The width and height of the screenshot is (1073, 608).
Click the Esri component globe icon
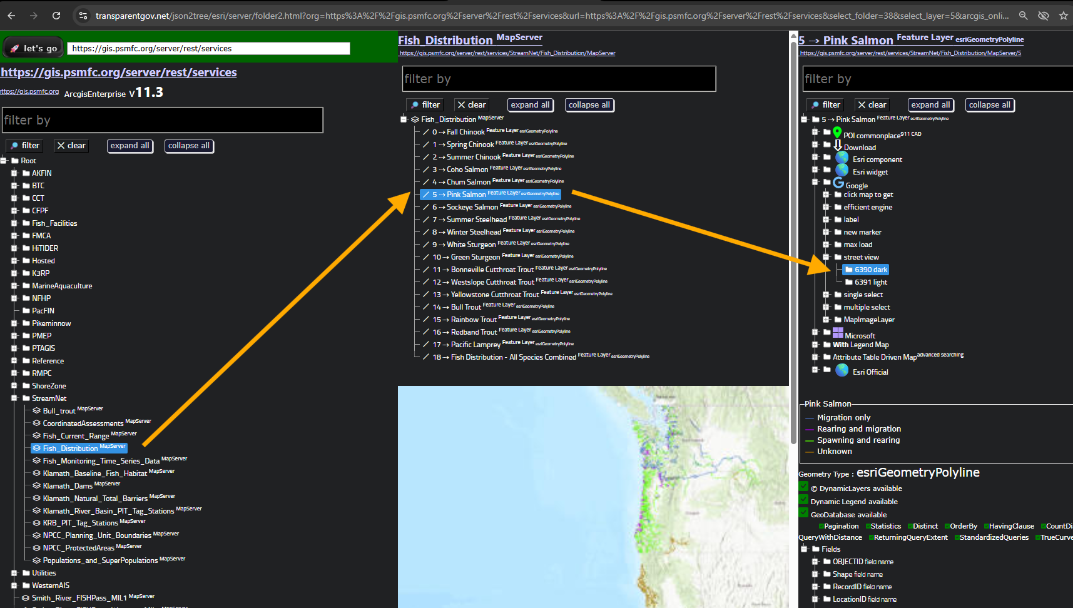tap(842, 158)
